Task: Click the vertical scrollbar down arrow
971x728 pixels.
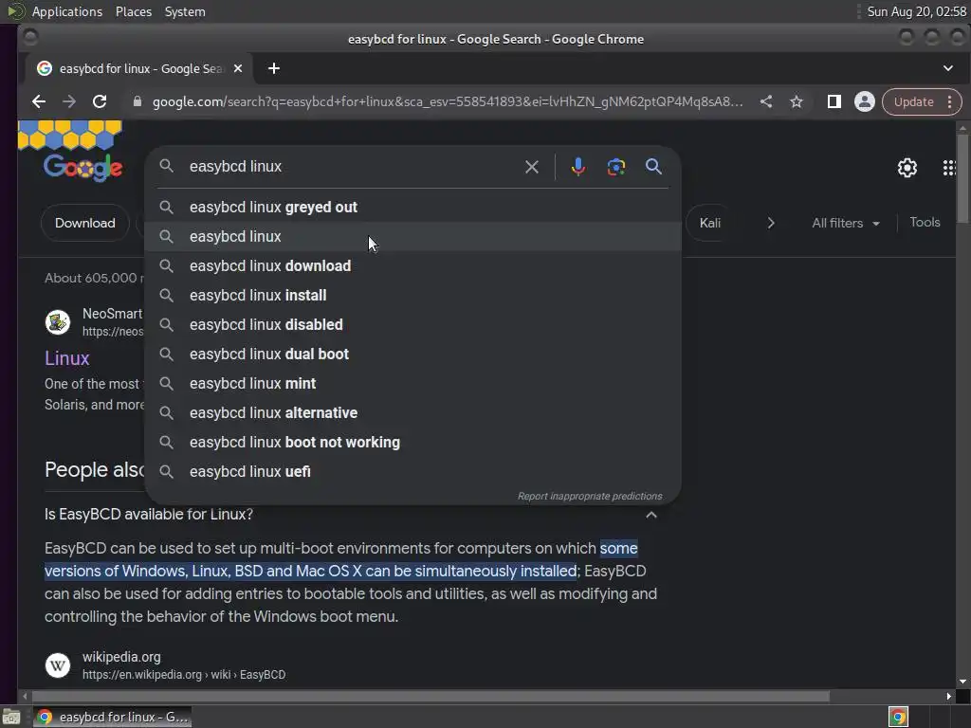Action: pos(962,682)
